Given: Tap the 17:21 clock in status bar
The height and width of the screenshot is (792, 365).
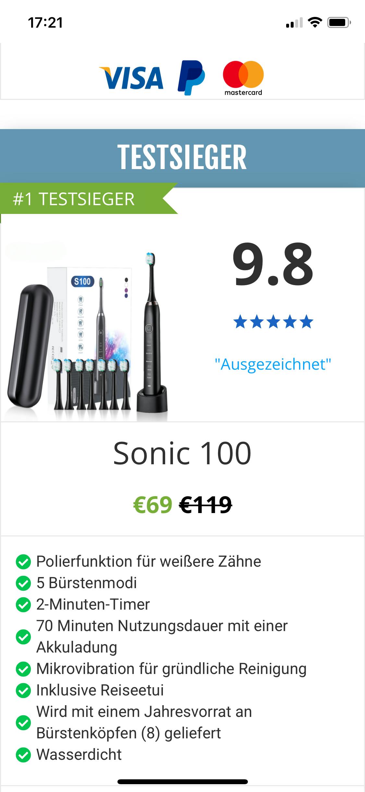Looking at the screenshot, I should [45, 23].
